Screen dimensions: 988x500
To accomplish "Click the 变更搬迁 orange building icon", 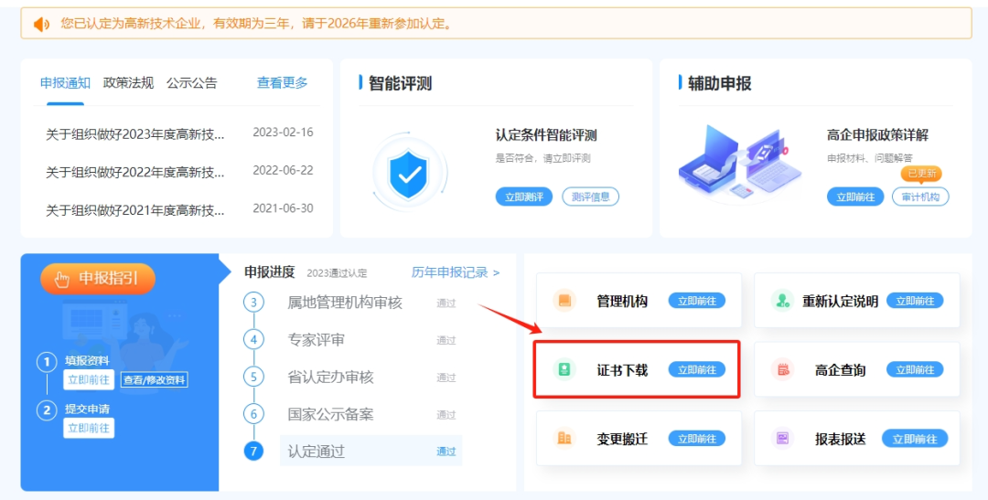I will (x=564, y=438).
